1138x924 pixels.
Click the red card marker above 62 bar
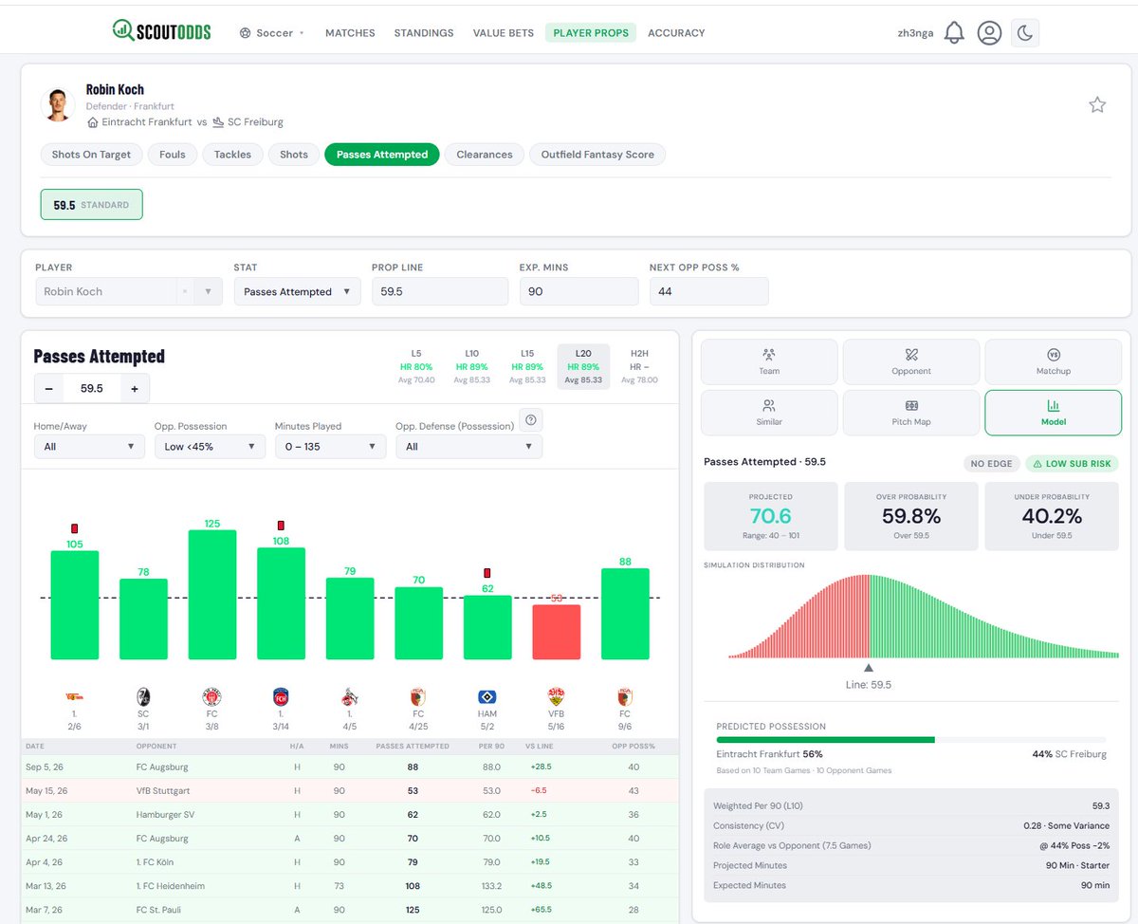coord(487,573)
